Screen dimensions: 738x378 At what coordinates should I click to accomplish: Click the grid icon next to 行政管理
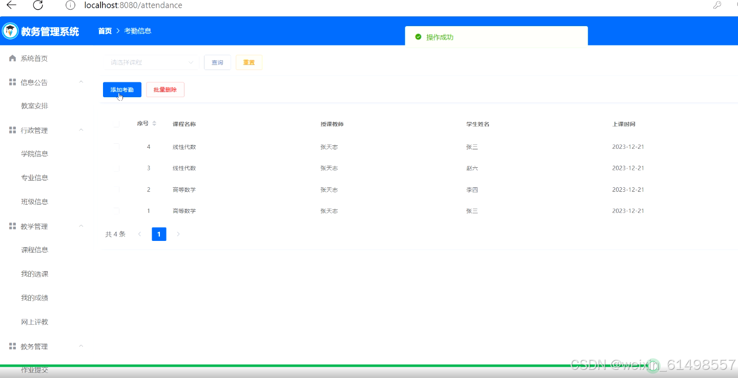coord(12,130)
